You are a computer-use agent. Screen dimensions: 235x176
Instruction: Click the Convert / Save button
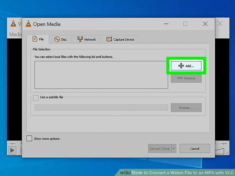(x=159, y=149)
